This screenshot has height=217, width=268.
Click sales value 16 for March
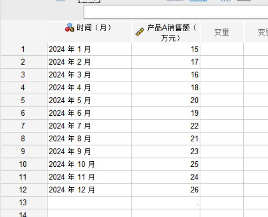click(166, 75)
